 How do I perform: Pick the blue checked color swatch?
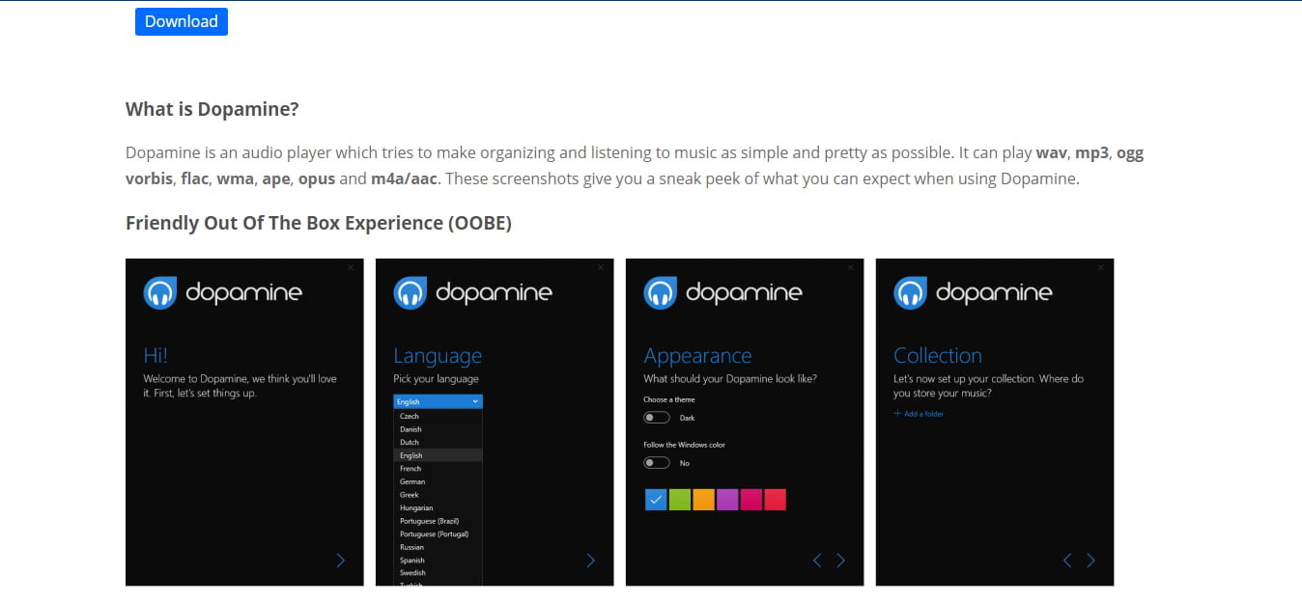coord(656,499)
